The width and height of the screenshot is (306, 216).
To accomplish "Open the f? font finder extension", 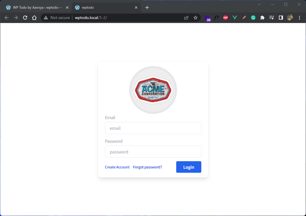I will [216, 18].
